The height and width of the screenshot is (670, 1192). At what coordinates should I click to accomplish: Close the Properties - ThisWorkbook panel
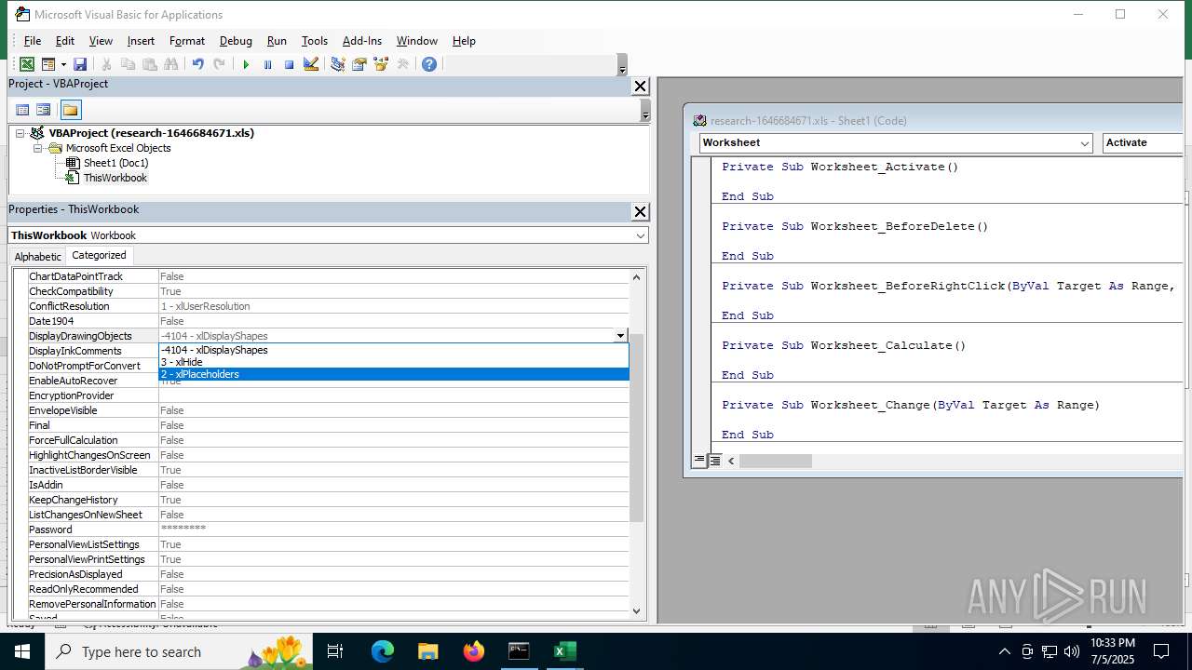point(640,211)
